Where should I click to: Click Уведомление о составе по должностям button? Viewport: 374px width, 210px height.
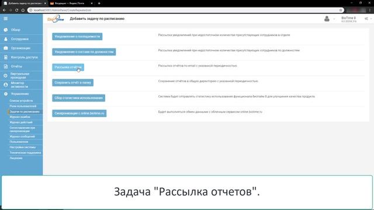[x=84, y=52]
